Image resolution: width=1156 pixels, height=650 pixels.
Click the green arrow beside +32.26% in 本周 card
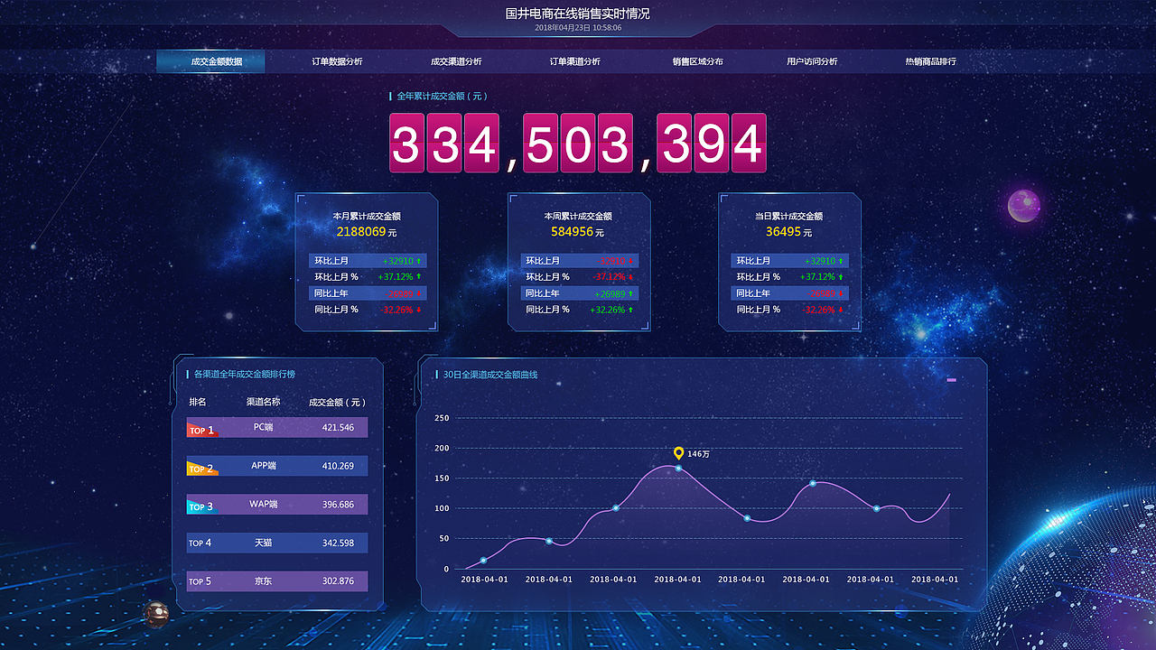pos(630,310)
